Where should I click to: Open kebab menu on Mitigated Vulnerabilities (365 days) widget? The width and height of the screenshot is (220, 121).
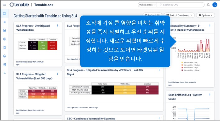57,74
